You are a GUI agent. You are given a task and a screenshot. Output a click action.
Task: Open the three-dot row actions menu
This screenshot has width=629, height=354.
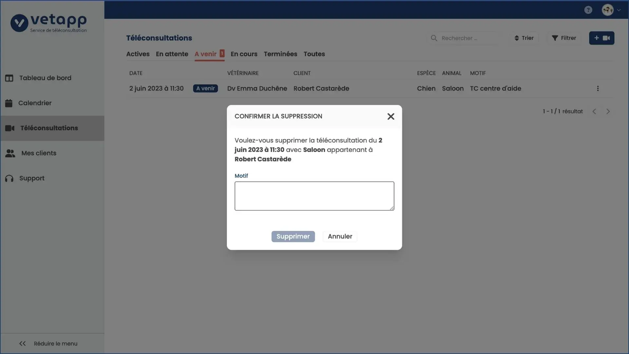pyautogui.click(x=598, y=88)
